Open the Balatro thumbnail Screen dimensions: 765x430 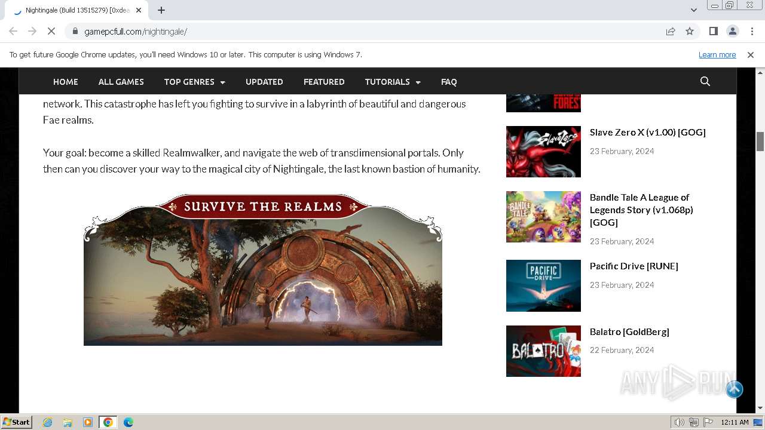543,351
